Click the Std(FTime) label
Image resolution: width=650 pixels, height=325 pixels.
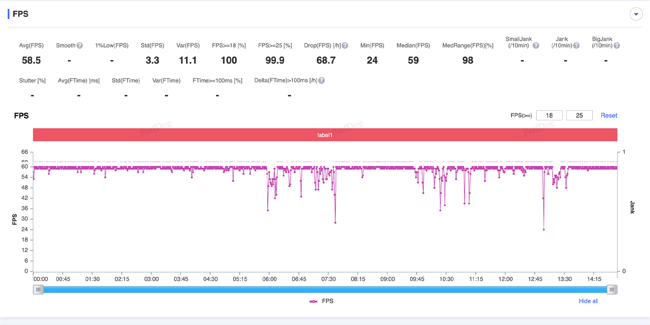(x=126, y=80)
